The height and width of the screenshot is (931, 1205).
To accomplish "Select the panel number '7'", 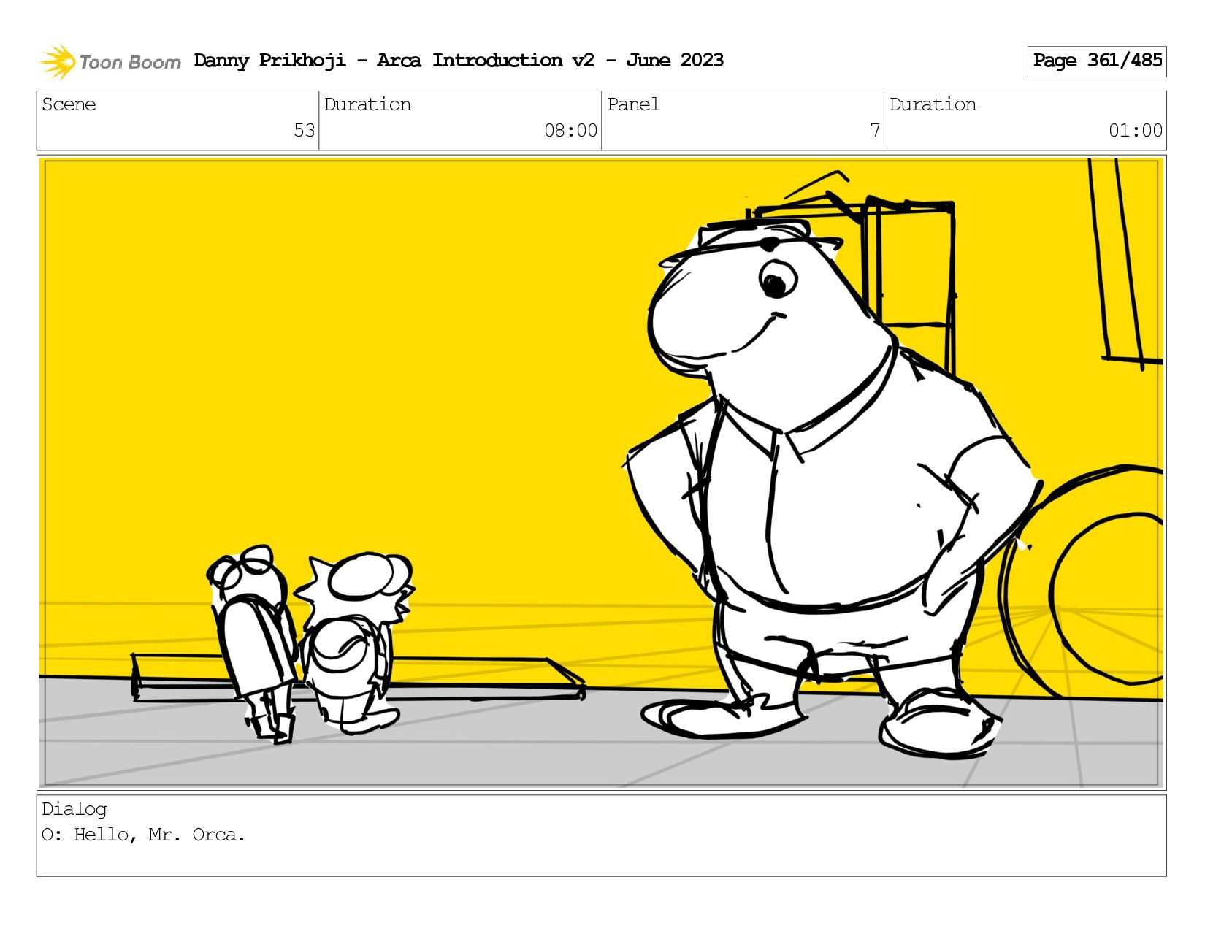I will (x=875, y=131).
